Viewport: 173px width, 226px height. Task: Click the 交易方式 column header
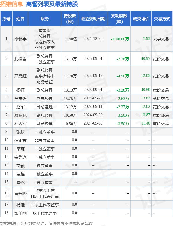coord(162,19)
